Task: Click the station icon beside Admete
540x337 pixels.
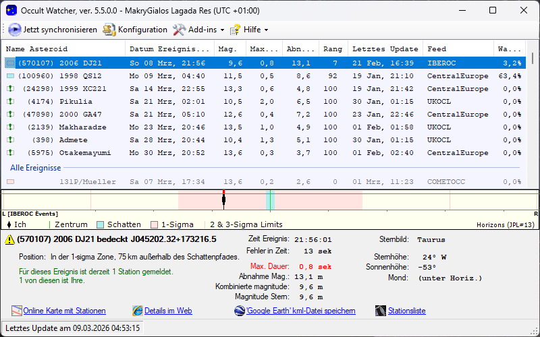Action: click(x=10, y=140)
